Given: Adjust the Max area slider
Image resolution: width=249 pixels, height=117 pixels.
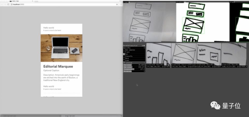Looking at the screenshot, I should click(x=134, y=67).
